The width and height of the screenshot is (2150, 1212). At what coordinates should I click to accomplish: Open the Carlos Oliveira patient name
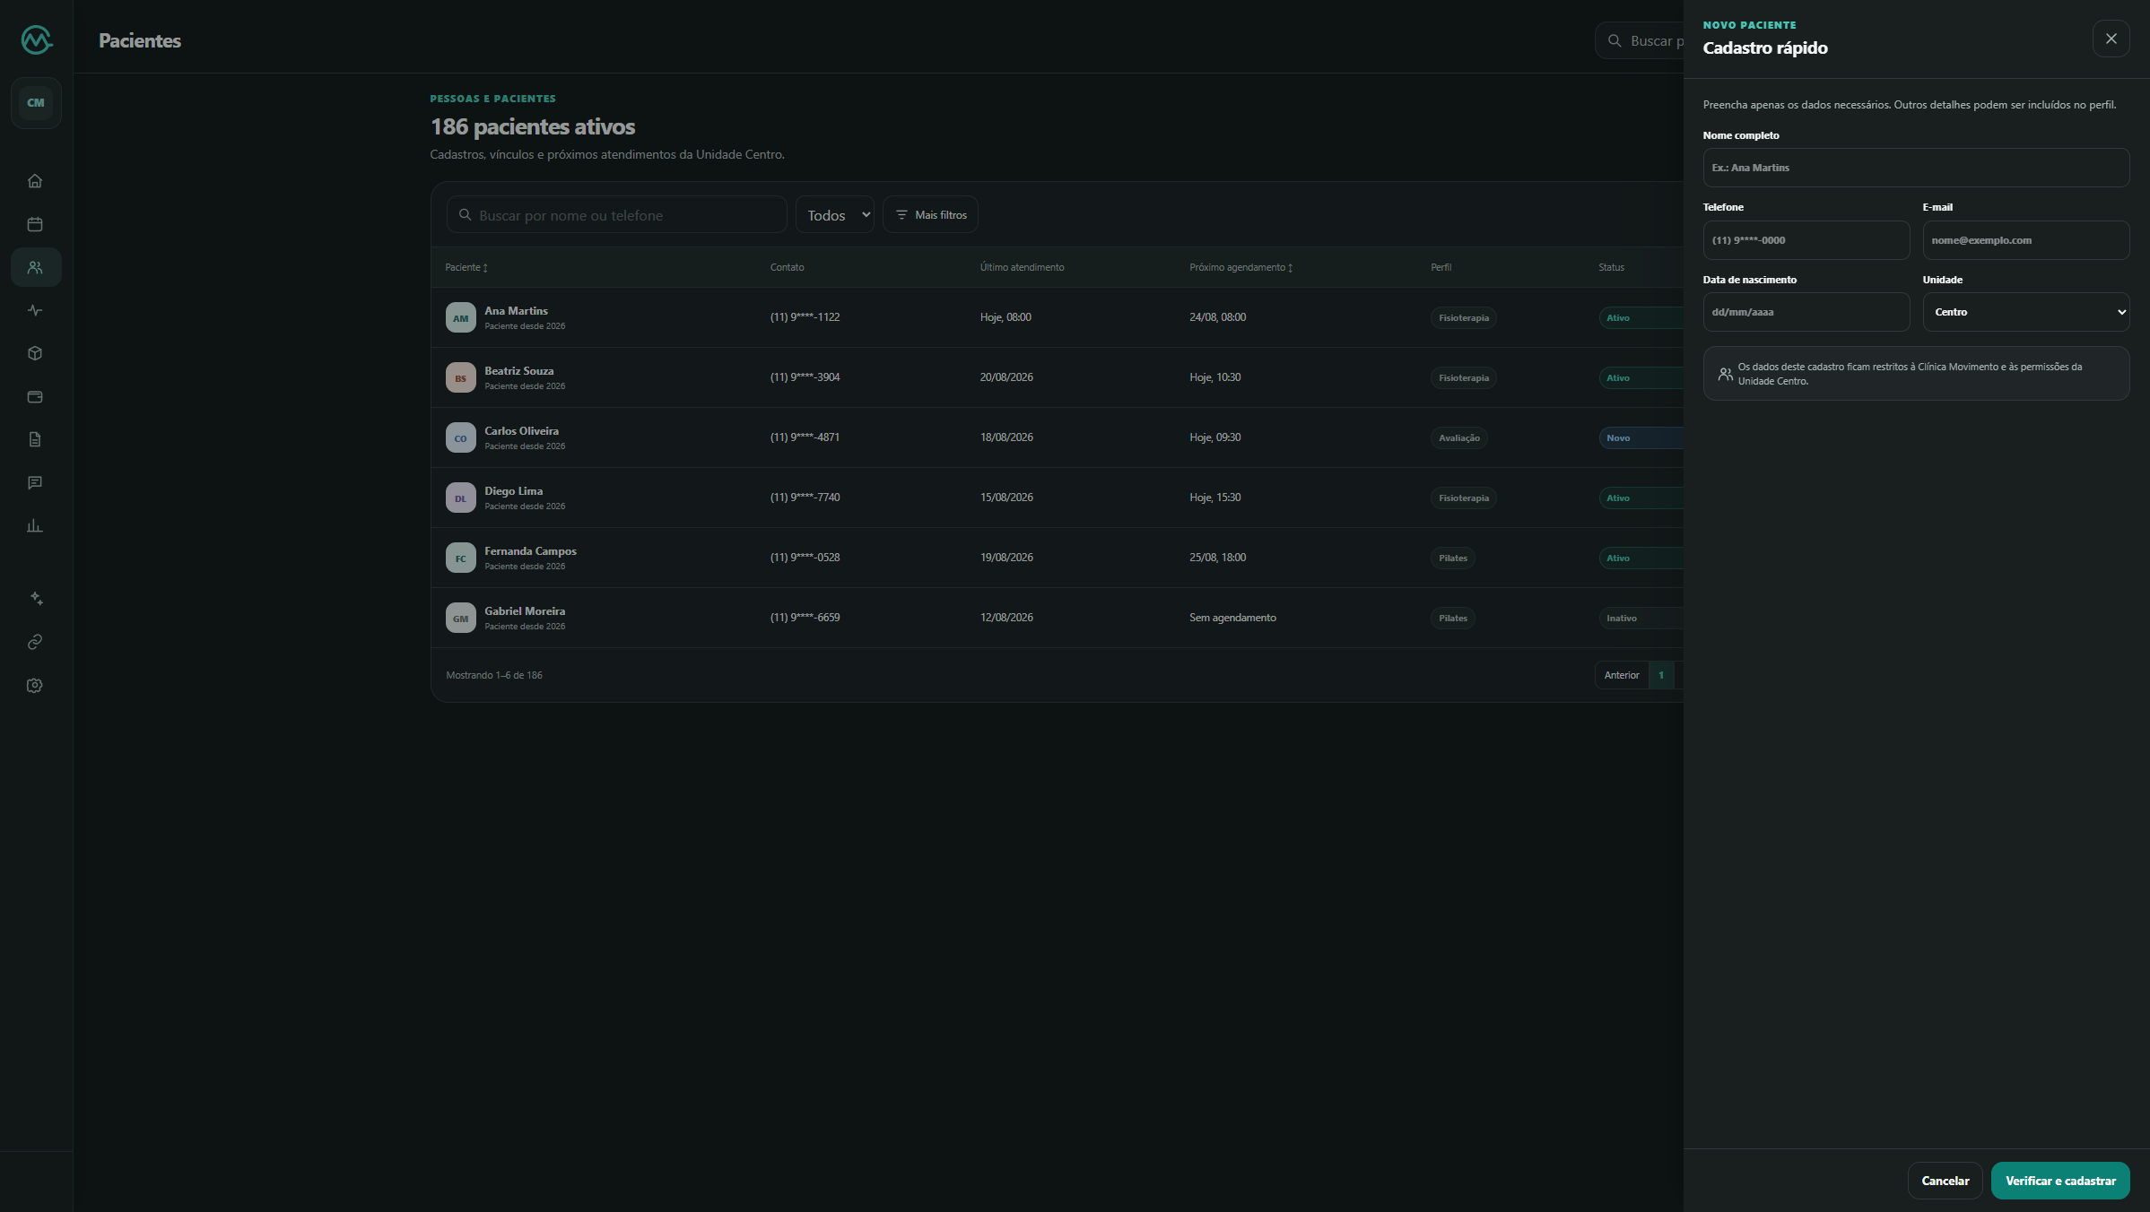[x=521, y=431]
